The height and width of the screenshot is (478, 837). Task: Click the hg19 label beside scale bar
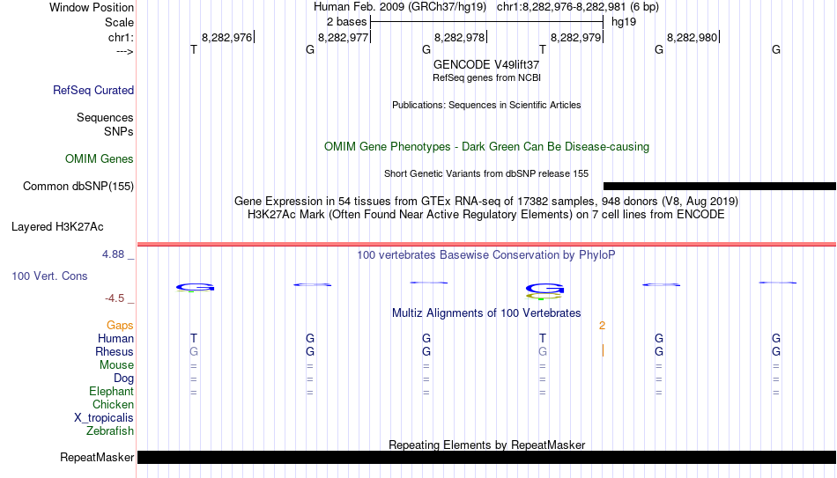624,22
